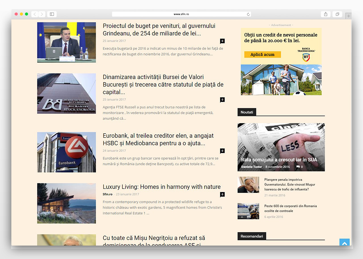Click the Aplică acum ad button
Image resolution: width=363 pixels, height=259 pixels.
click(x=262, y=54)
